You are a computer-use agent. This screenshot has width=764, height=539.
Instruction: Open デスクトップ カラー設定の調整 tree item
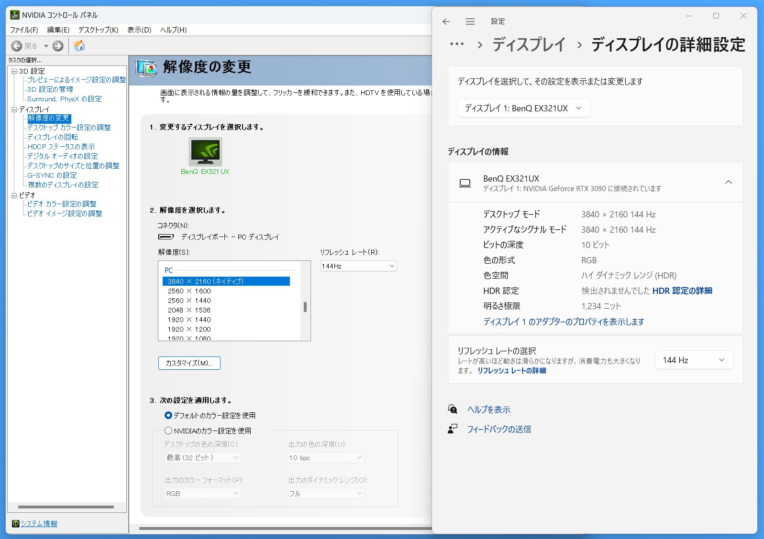point(69,128)
